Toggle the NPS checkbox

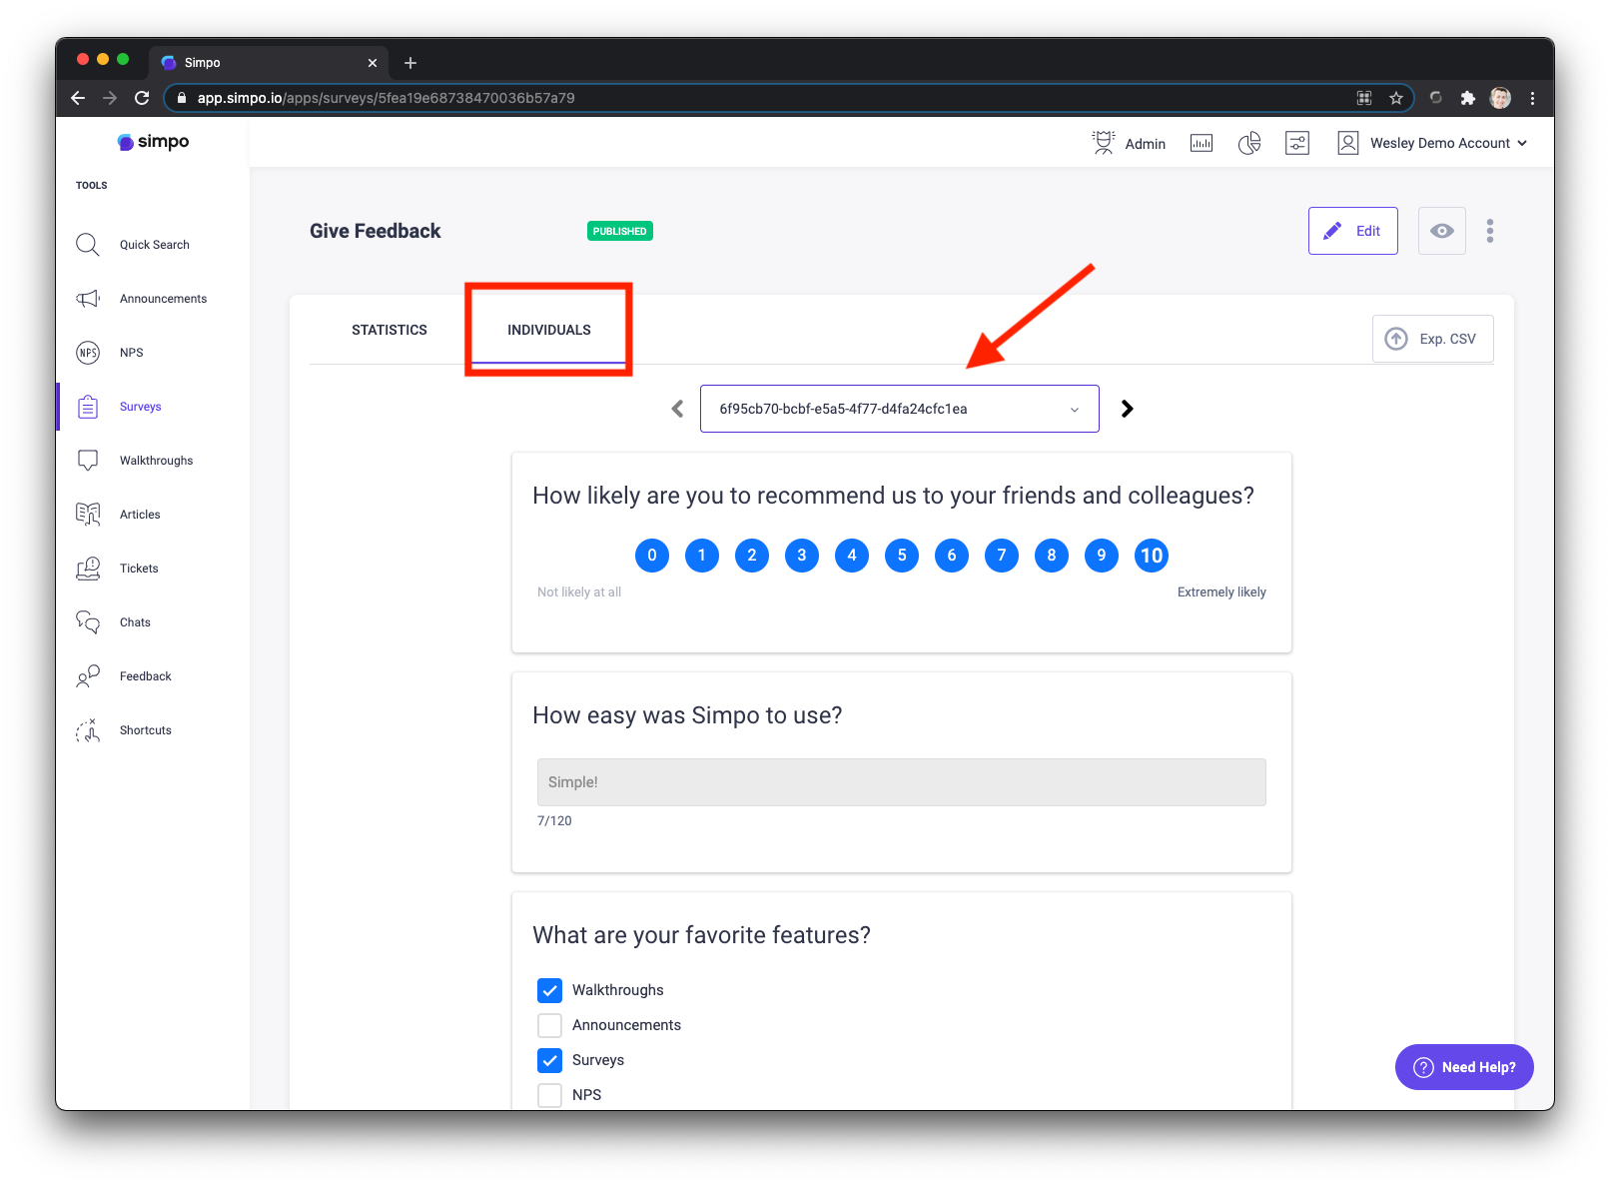tap(549, 1095)
